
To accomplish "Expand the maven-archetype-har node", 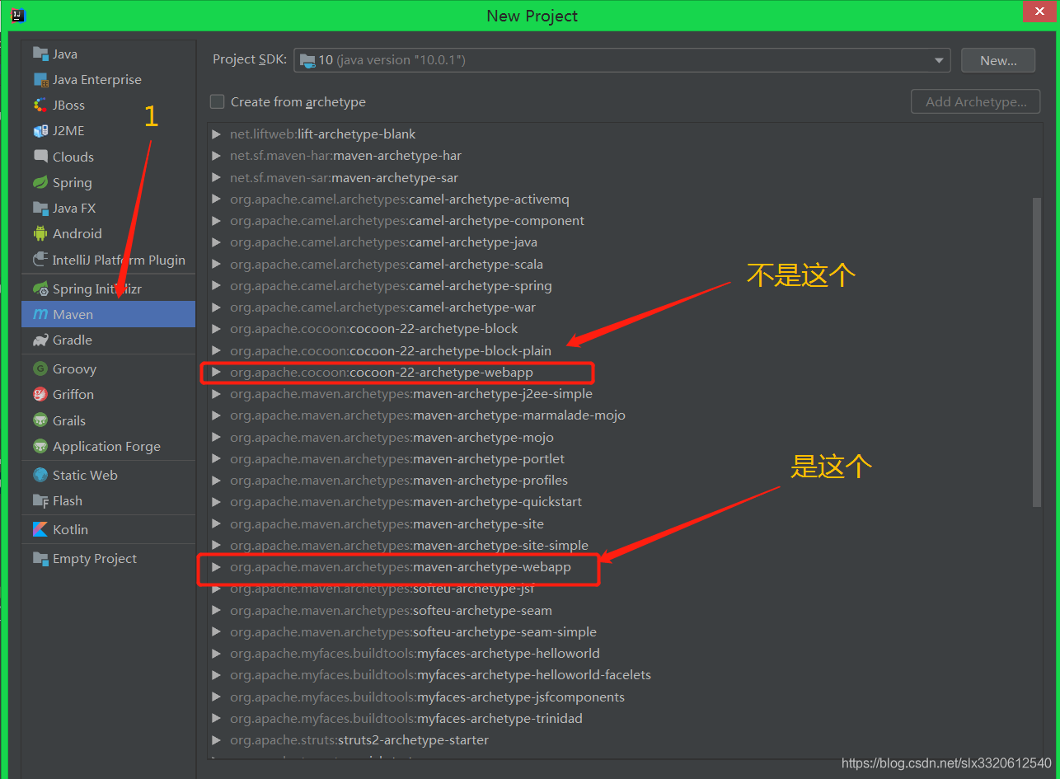I will tap(216, 156).
